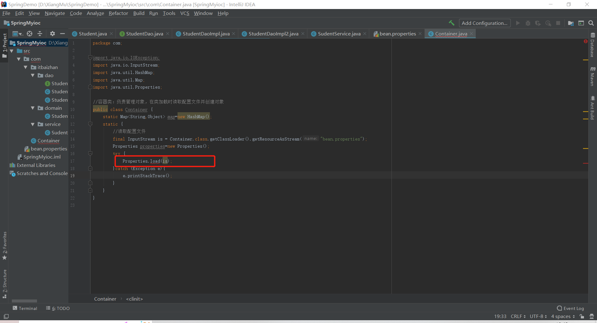Click the cursor position 19:33 indicator

click(500, 316)
